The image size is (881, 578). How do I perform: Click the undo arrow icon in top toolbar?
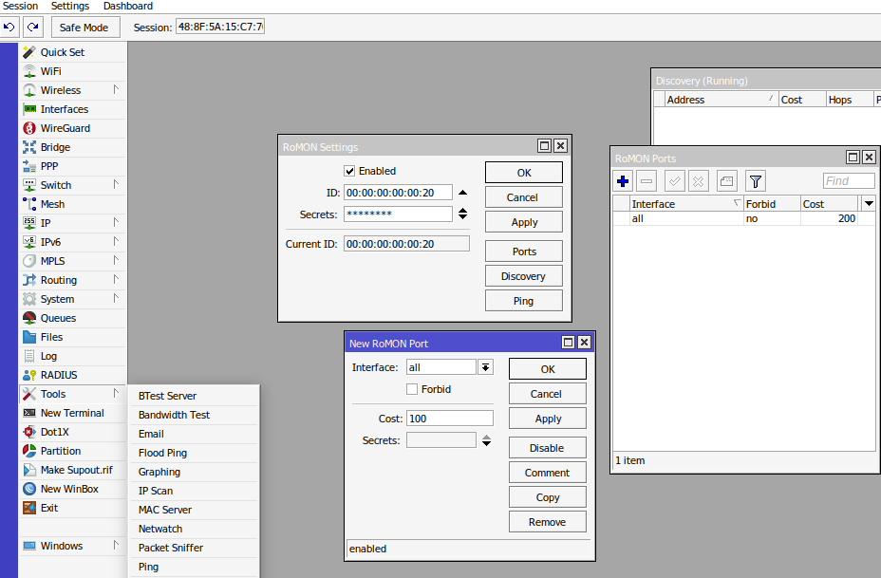(x=10, y=28)
